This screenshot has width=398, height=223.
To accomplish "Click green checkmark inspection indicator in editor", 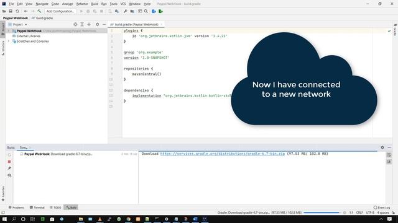I will coord(389,31).
